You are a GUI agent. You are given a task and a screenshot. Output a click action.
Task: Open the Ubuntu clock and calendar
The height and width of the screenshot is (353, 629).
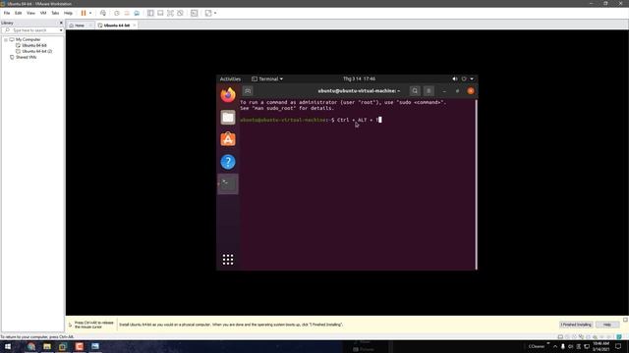click(359, 78)
